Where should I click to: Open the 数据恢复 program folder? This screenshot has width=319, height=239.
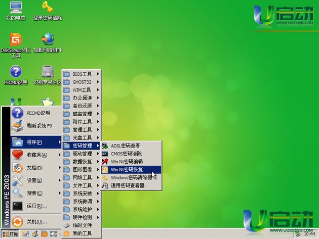[x=82, y=161]
